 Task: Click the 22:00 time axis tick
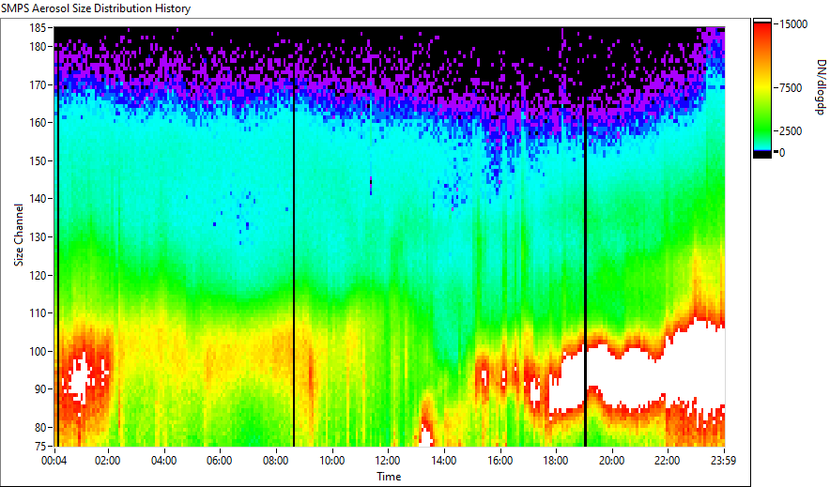tap(667, 461)
